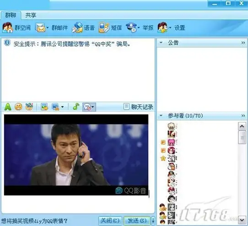The height and width of the screenshot is (226, 248).
Task: Click the 群邮件 envelope icon
Action: 40,27
